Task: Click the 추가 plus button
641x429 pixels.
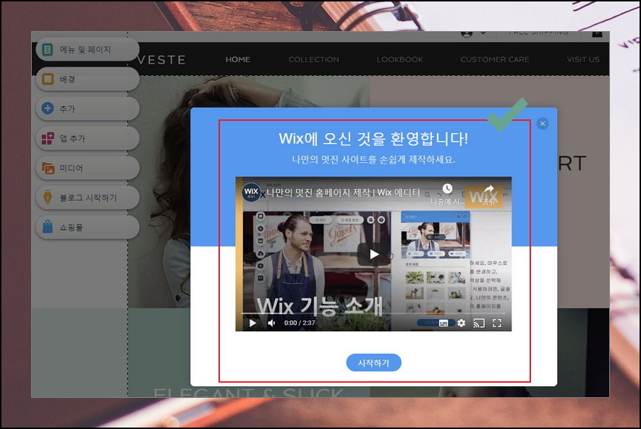Action: (88, 109)
